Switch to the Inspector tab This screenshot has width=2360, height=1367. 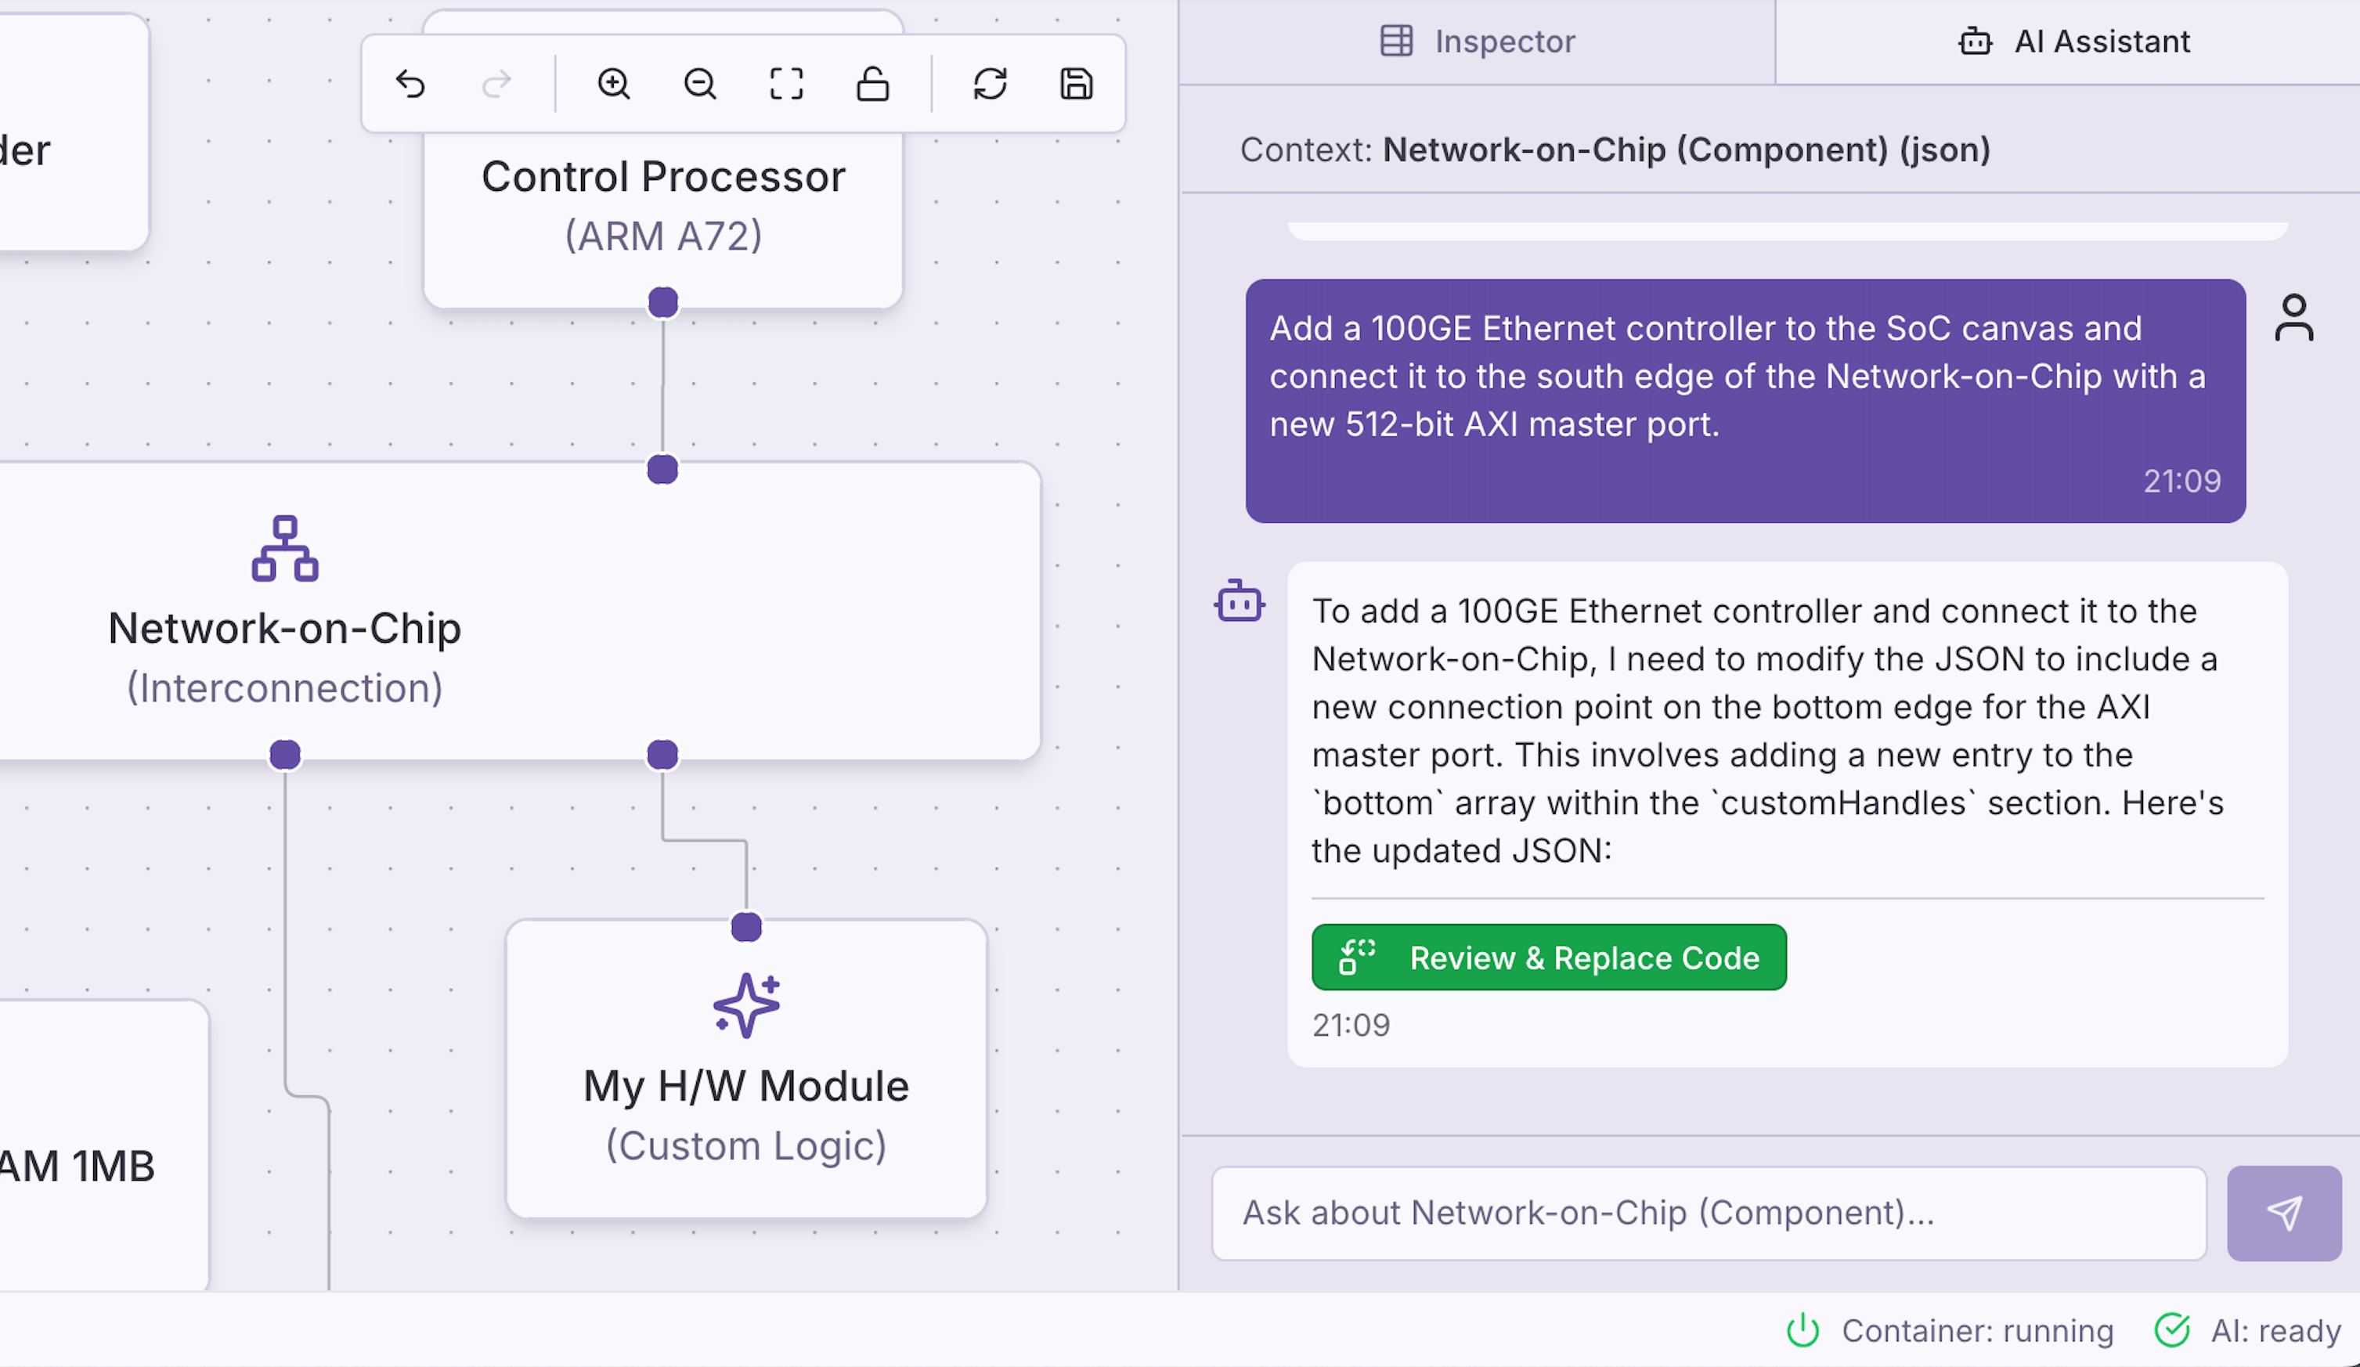point(1478,42)
